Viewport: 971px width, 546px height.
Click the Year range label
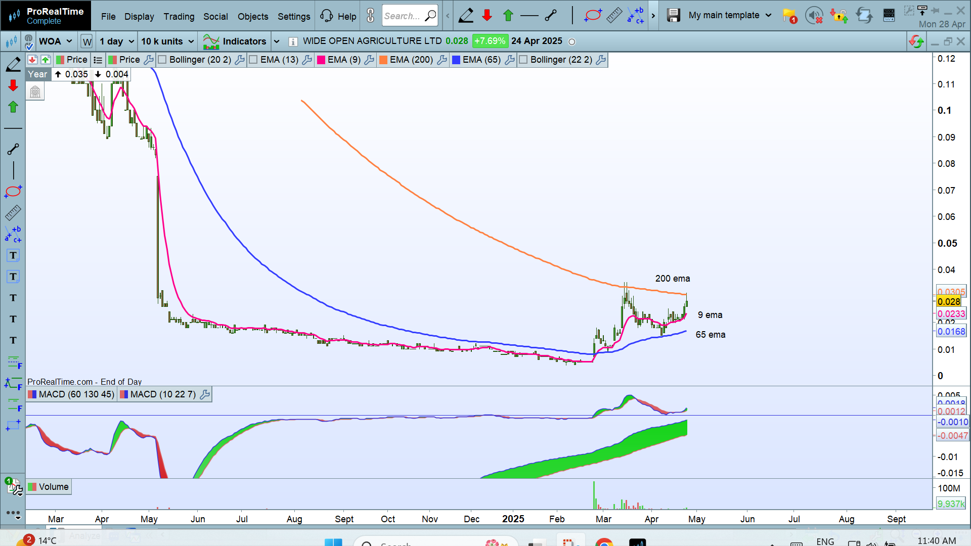pyautogui.click(x=37, y=74)
